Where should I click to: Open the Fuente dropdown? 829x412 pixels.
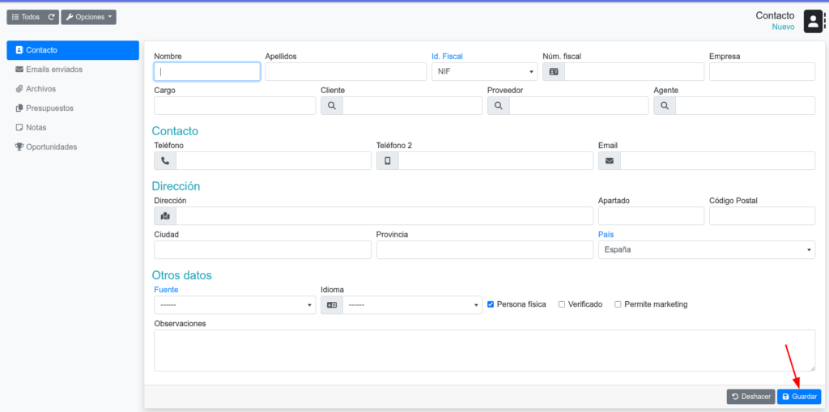[x=234, y=305]
